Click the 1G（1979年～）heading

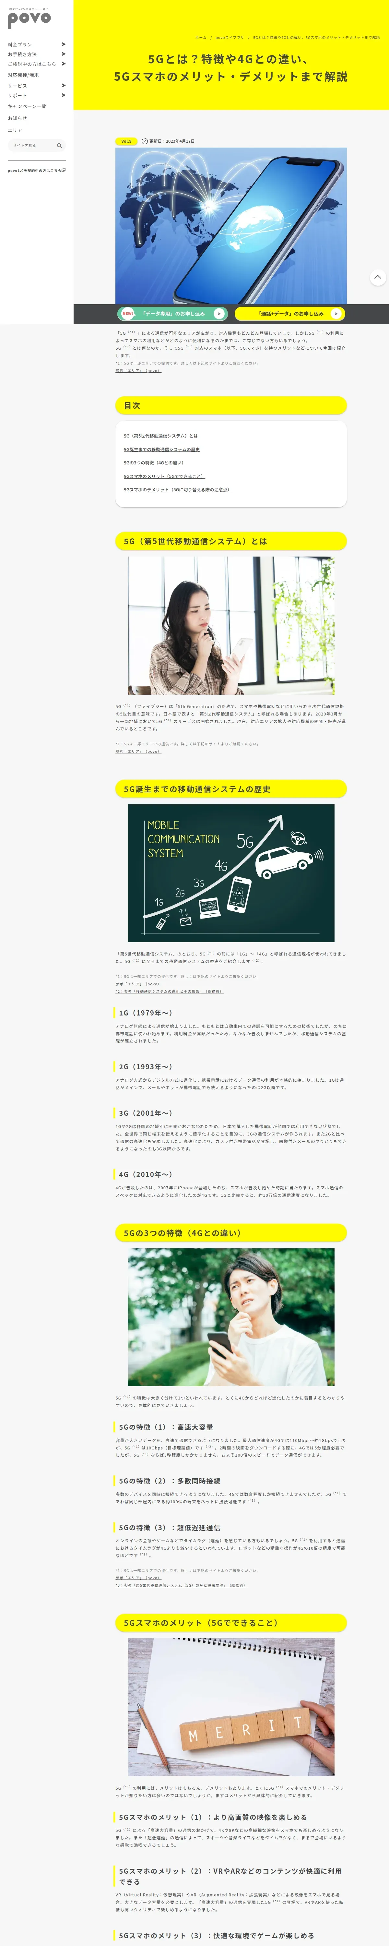coord(146,1013)
